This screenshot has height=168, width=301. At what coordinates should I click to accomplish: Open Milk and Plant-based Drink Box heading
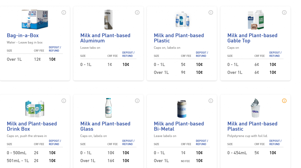point(32,126)
